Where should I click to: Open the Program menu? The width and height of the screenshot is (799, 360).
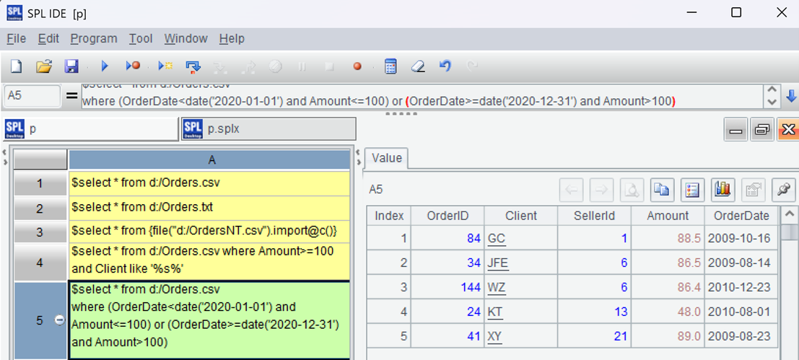click(x=94, y=39)
